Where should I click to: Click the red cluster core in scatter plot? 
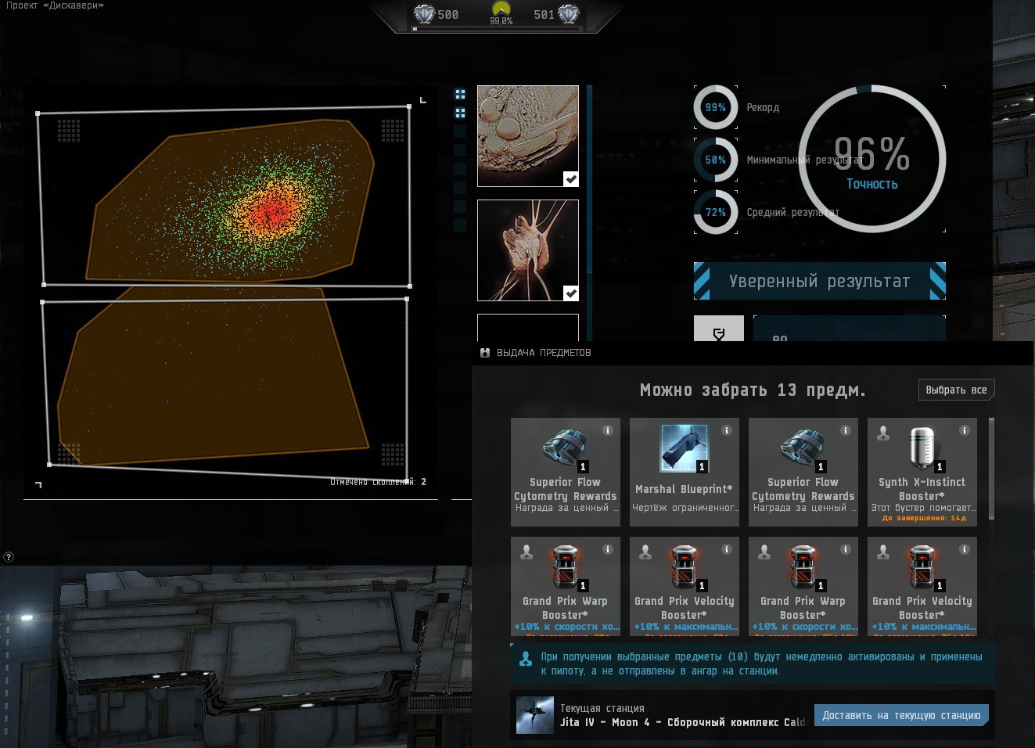tap(271, 210)
